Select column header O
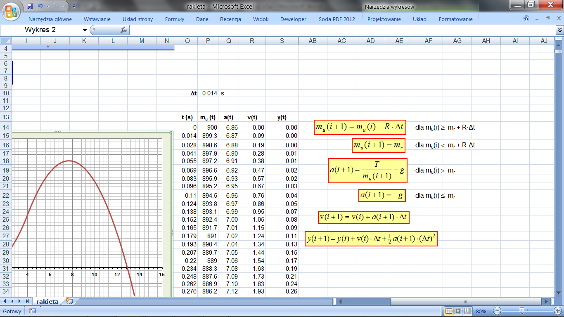564x317 pixels. coord(187,40)
